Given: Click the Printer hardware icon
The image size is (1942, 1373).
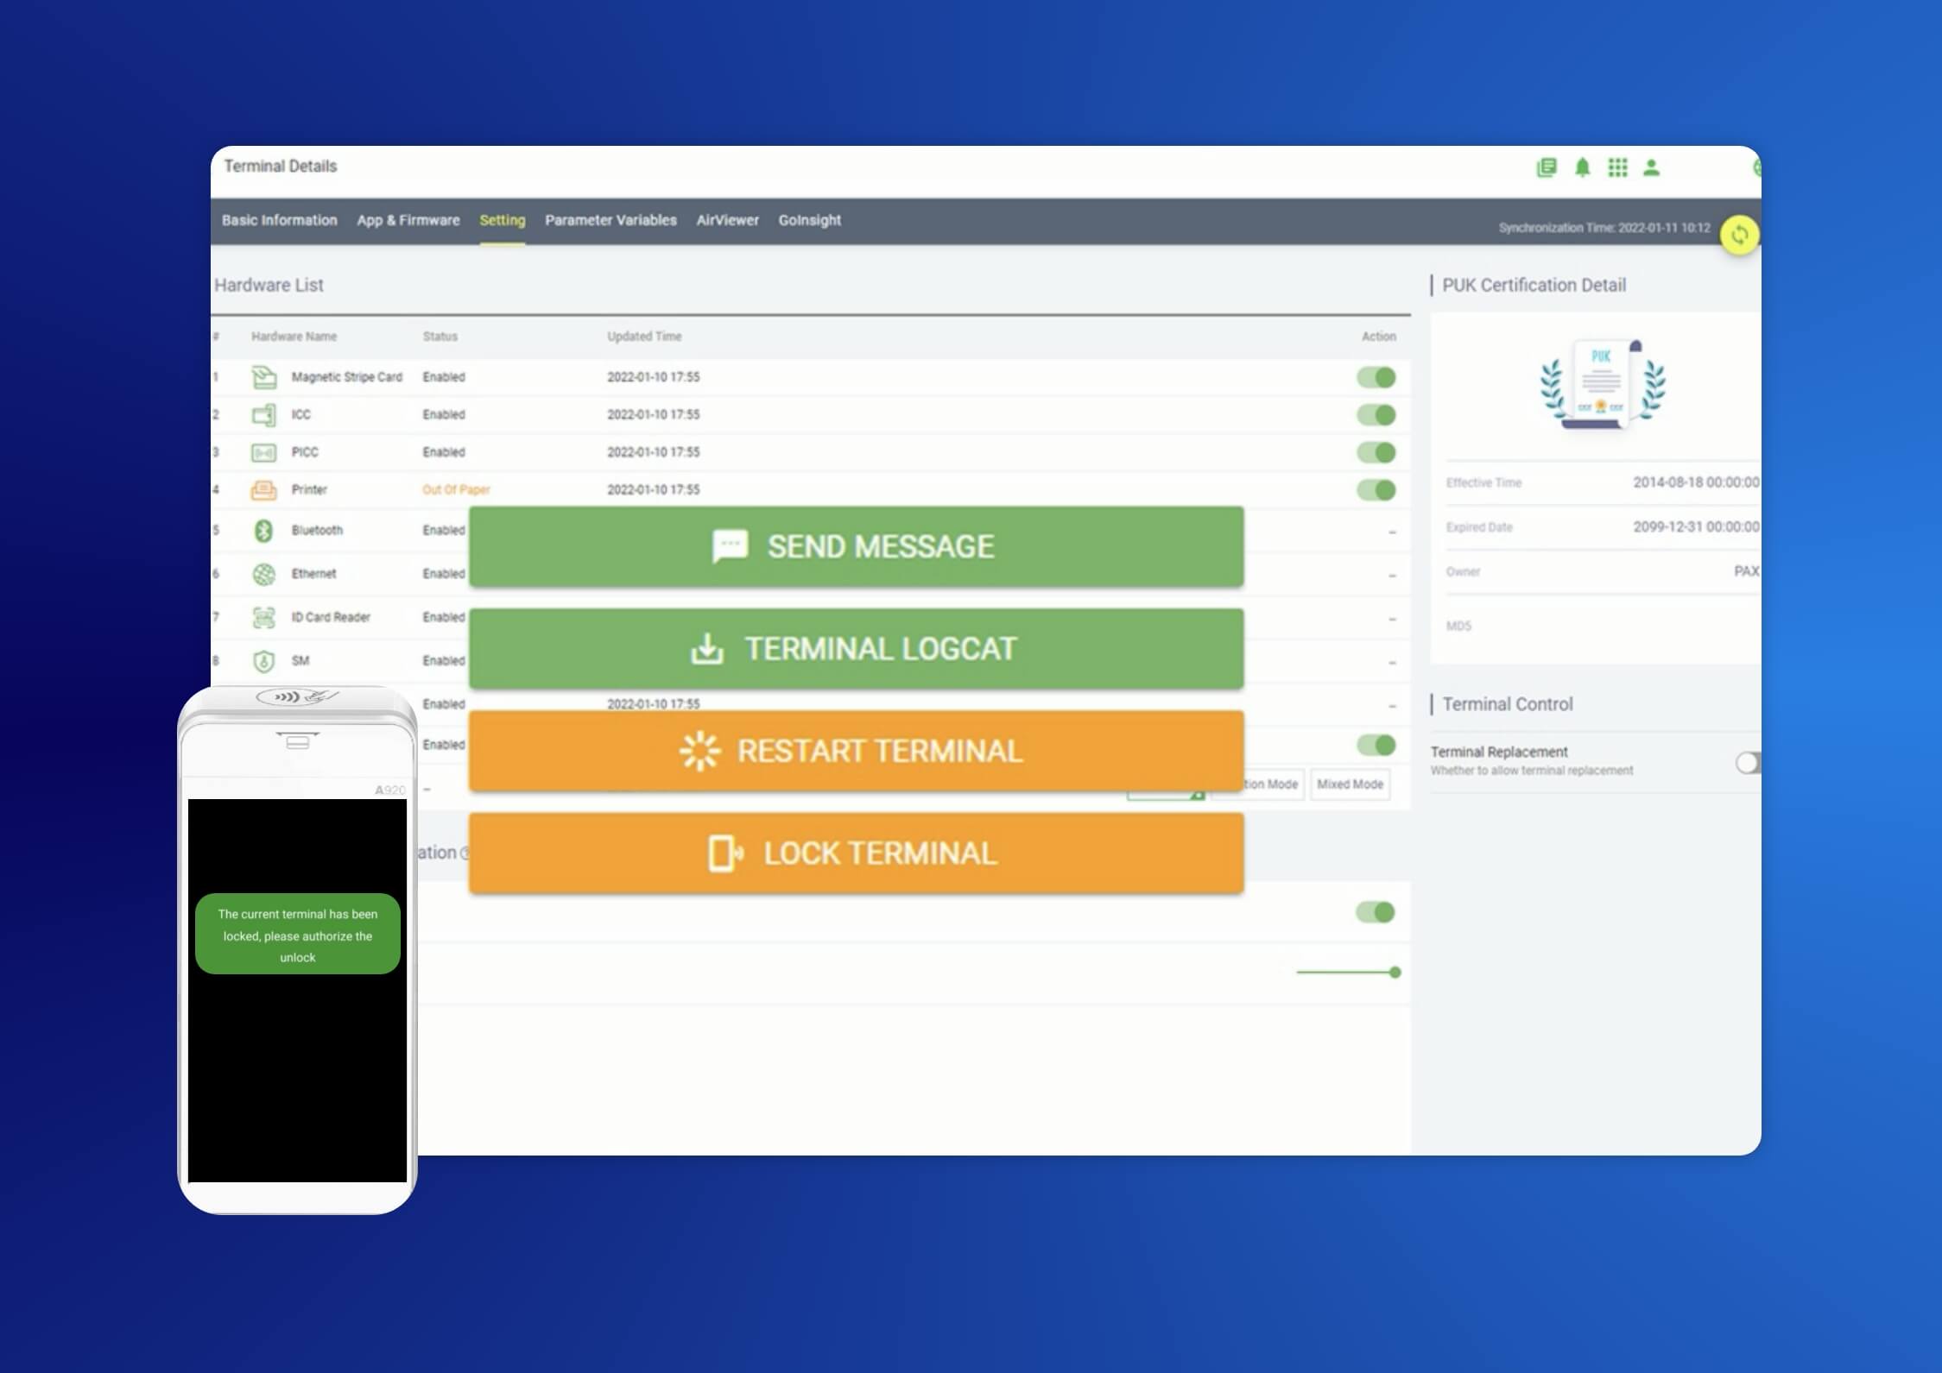Looking at the screenshot, I should [x=263, y=490].
